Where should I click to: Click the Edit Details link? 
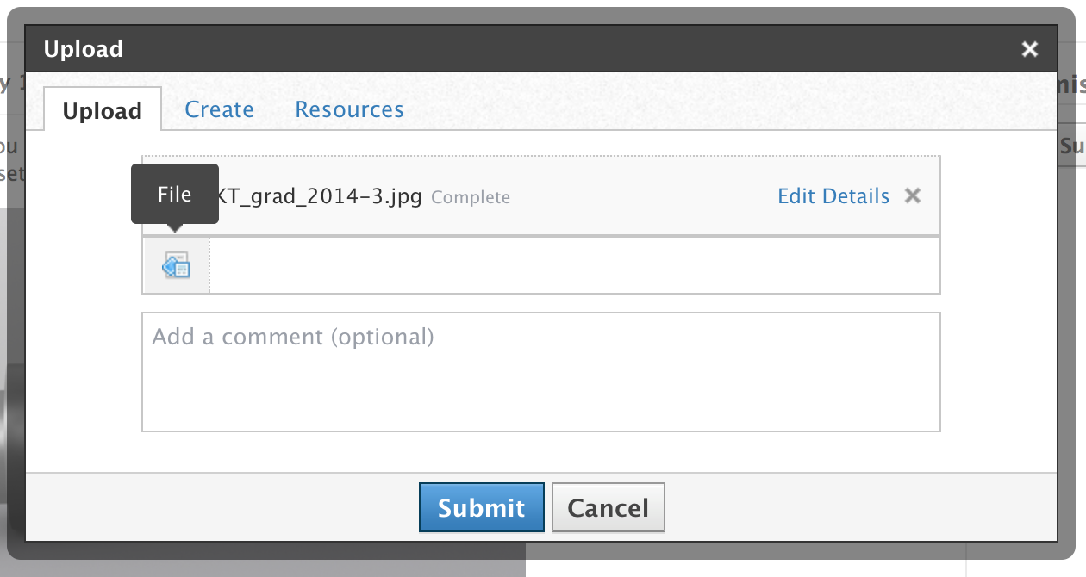(833, 196)
